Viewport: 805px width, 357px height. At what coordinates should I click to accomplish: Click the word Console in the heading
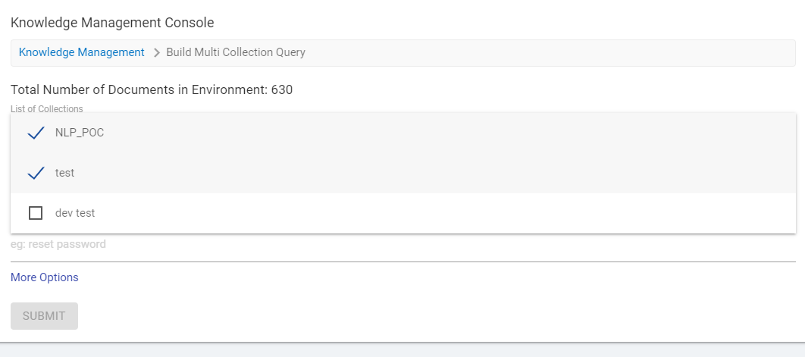coord(191,23)
